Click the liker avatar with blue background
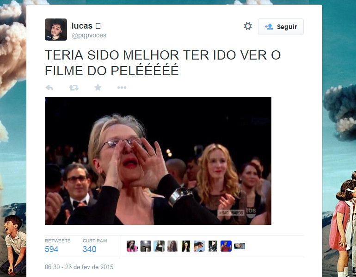 (x=226, y=246)
